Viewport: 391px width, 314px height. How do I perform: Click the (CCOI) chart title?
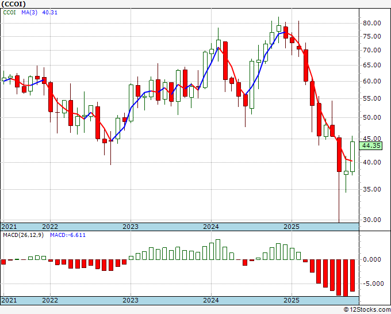pos(13,4)
